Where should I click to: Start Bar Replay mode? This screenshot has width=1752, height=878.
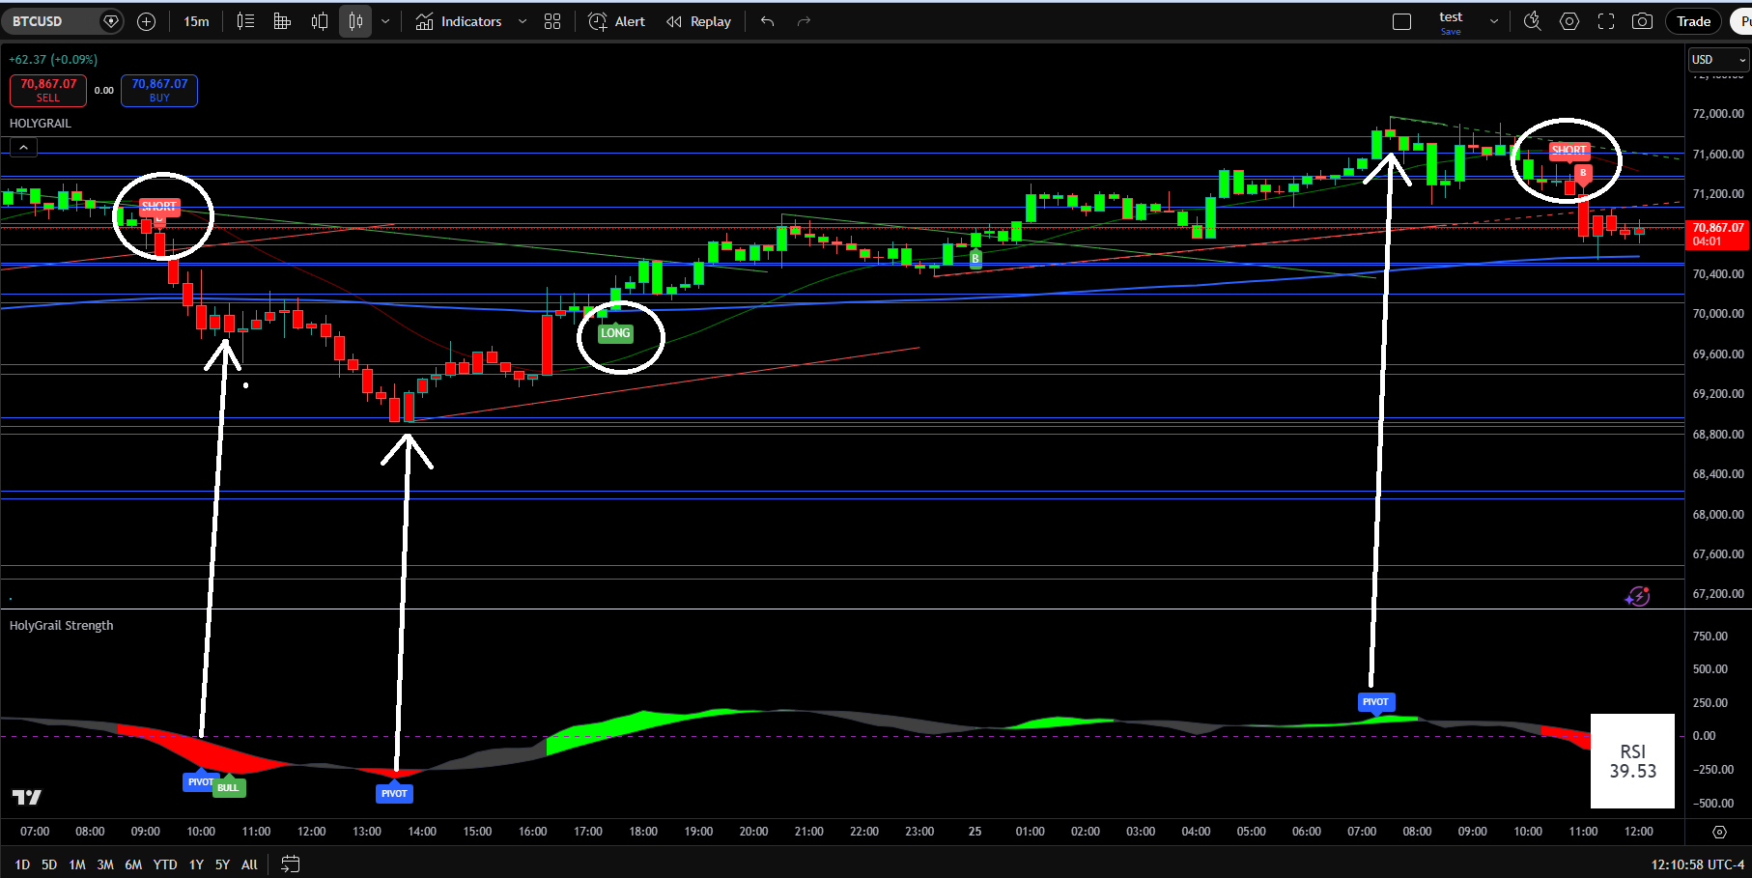[698, 21]
